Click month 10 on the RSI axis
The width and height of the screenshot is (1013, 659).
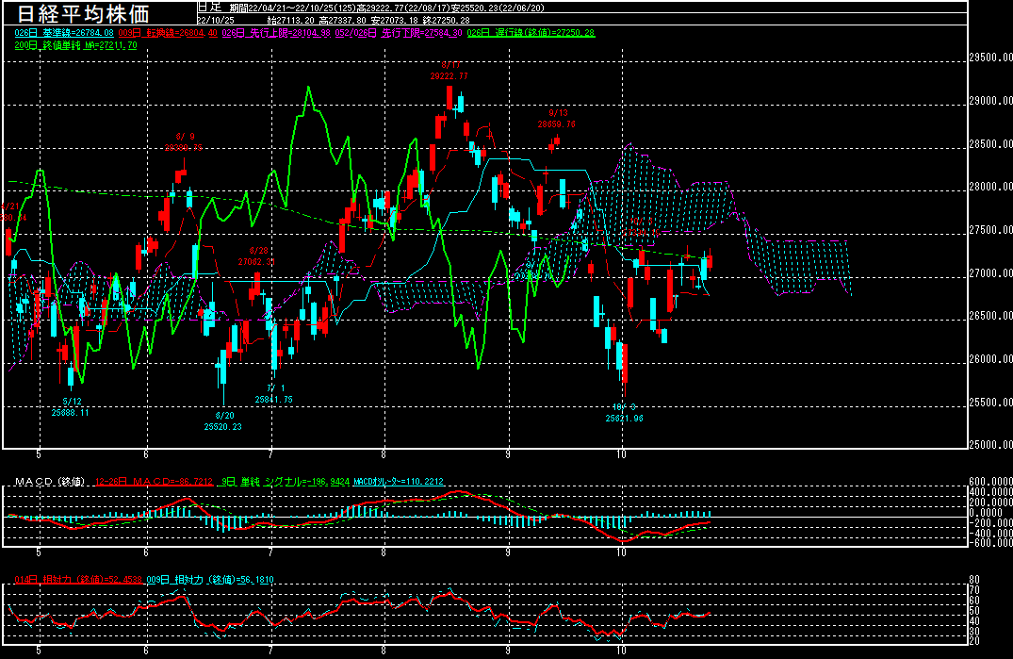pyautogui.click(x=622, y=651)
